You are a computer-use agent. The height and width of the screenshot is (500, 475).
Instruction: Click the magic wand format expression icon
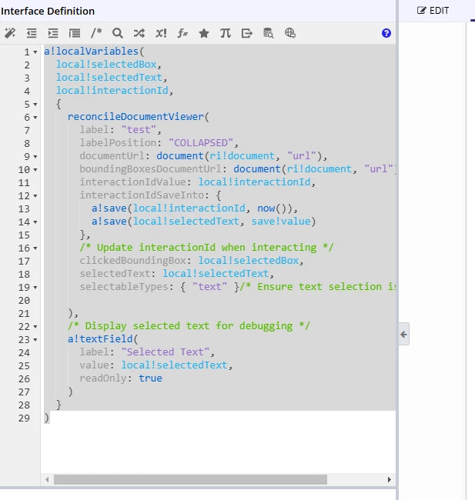10,33
